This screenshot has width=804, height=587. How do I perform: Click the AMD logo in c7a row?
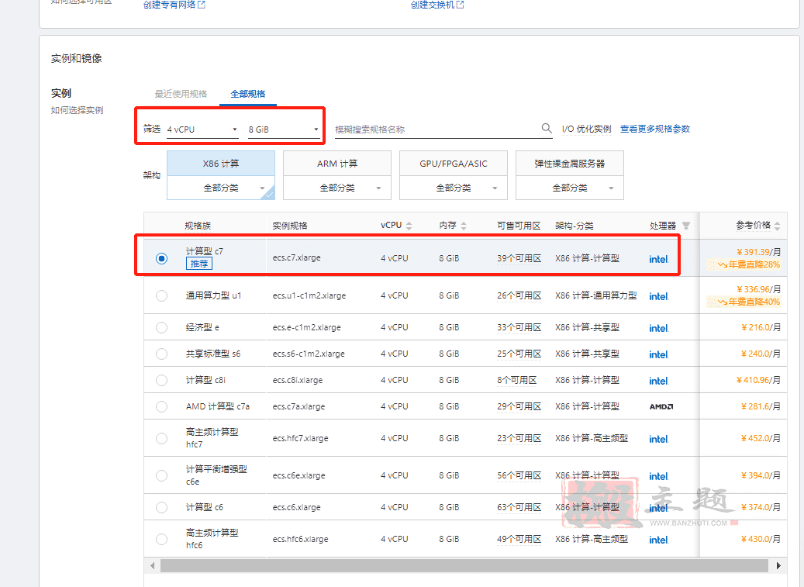coord(661,406)
